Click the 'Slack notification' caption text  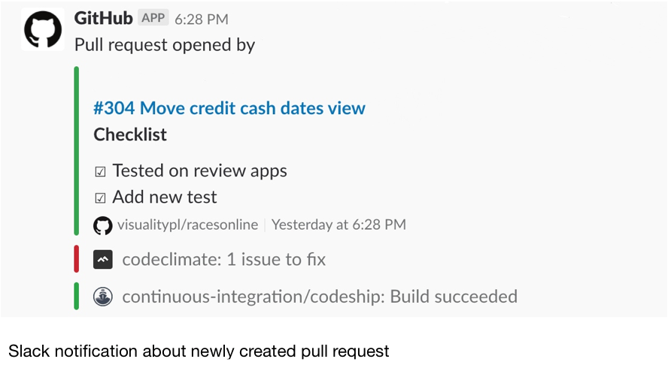click(x=199, y=351)
